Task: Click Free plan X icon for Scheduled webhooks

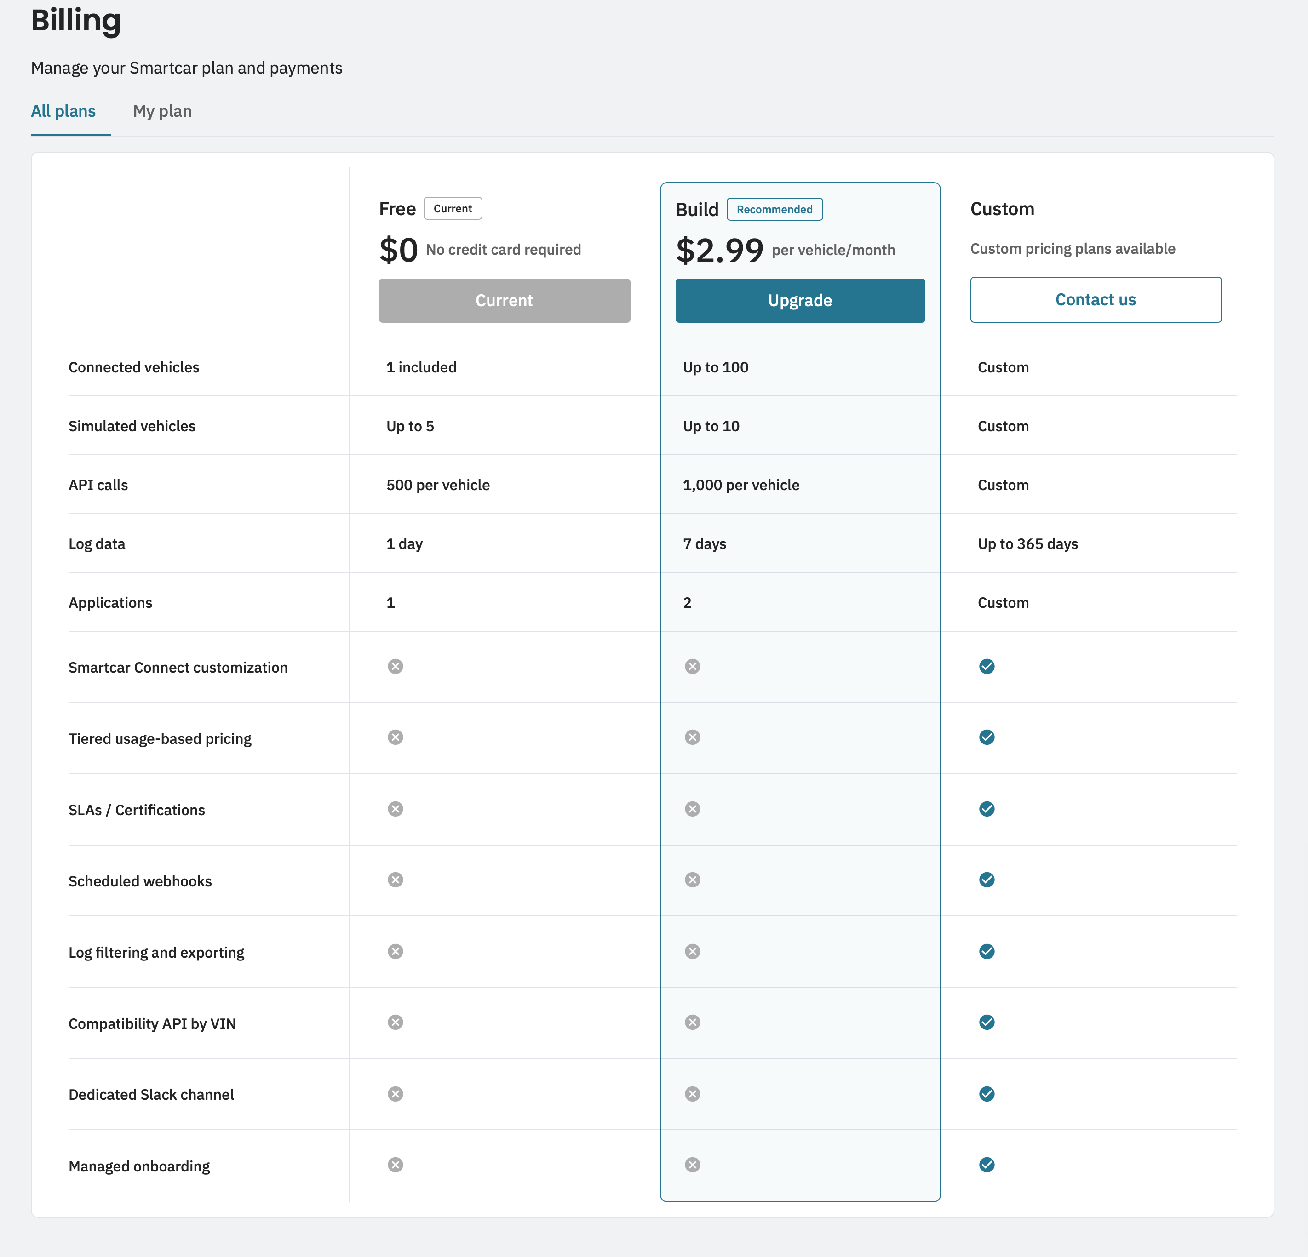Action: click(395, 880)
